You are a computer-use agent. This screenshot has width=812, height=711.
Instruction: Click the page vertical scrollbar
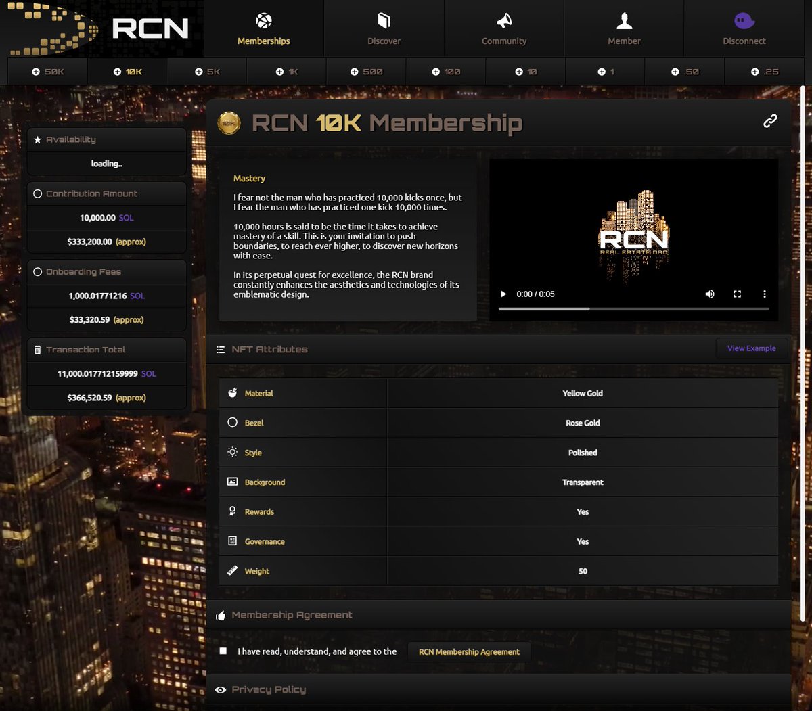pos(803,352)
